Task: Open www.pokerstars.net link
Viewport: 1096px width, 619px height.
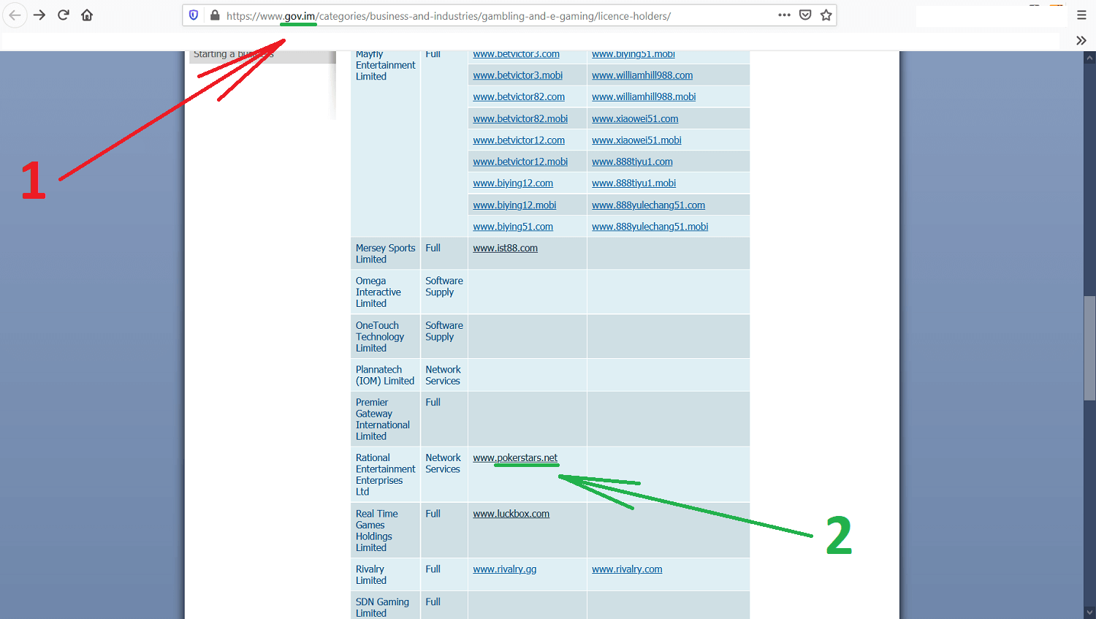Action: click(x=515, y=458)
